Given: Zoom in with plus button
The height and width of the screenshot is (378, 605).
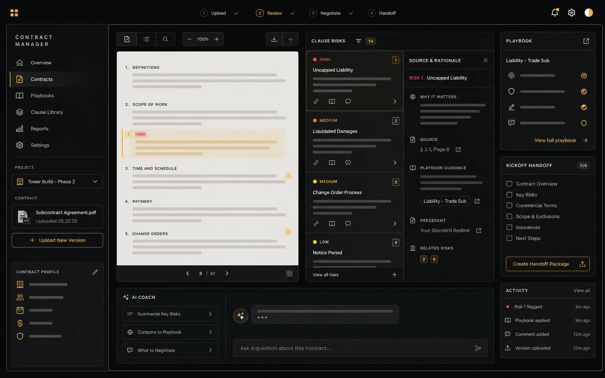Looking at the screenshot, I should [217, 39].
